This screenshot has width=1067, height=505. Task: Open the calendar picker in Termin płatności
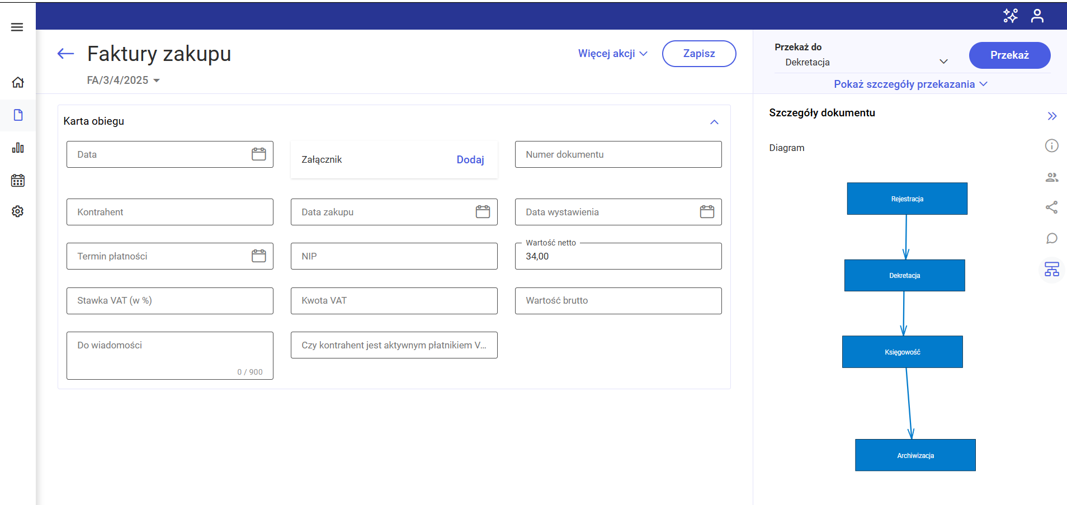259,256
